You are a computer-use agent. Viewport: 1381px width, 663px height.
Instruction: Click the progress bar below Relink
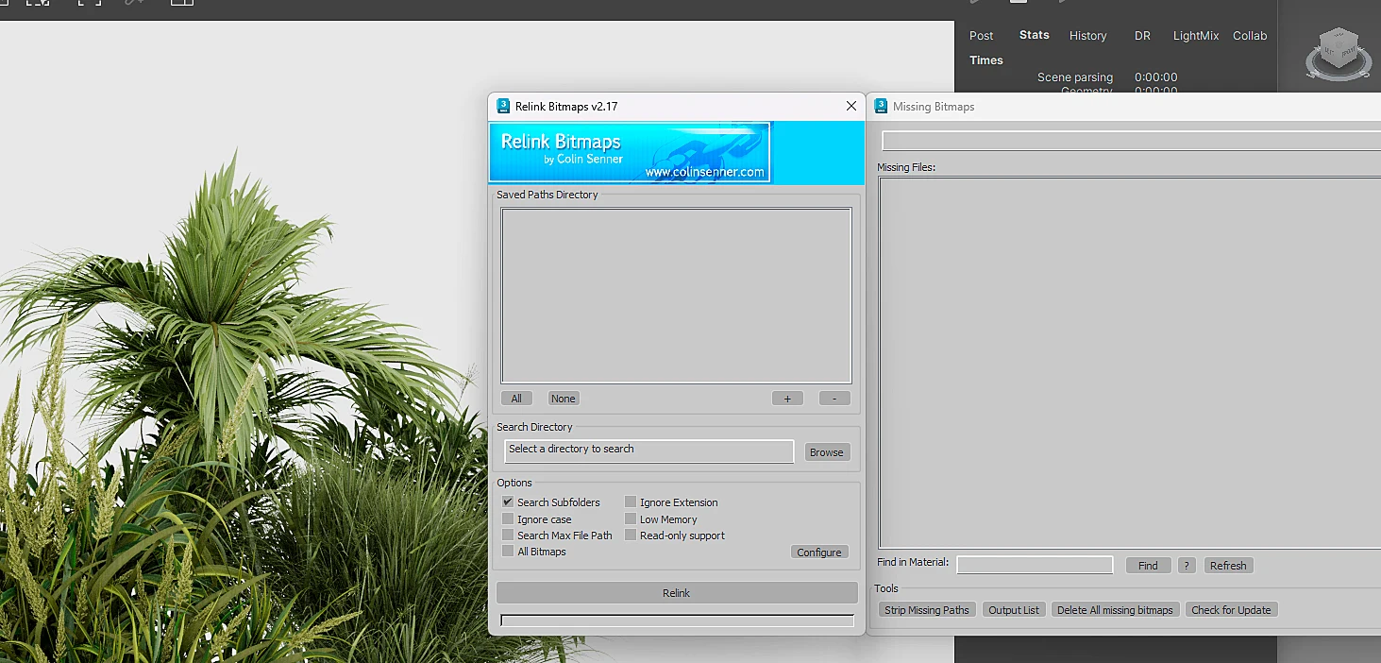[x=677, y=620]
